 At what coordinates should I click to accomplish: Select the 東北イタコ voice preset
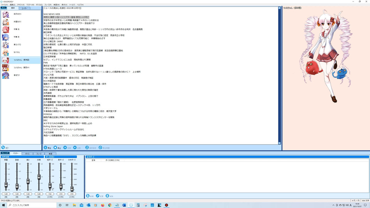pyautogui.click(x=21, y=45)
